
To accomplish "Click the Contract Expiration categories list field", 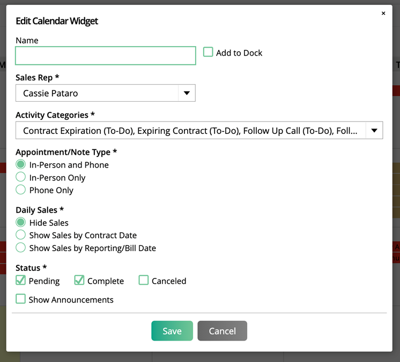I will click(x=190, y=131).
